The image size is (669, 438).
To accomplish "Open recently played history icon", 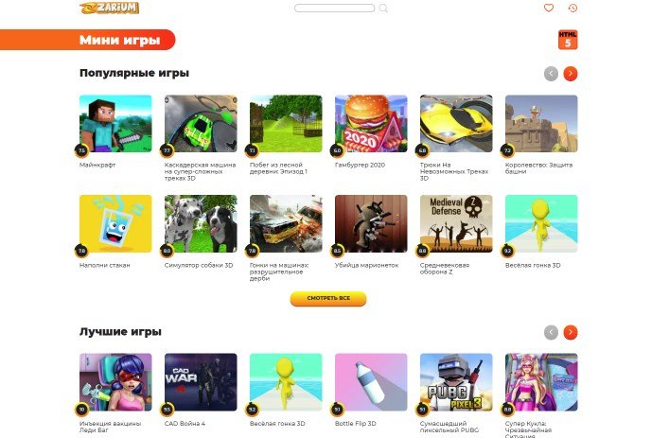I will 572,8.
